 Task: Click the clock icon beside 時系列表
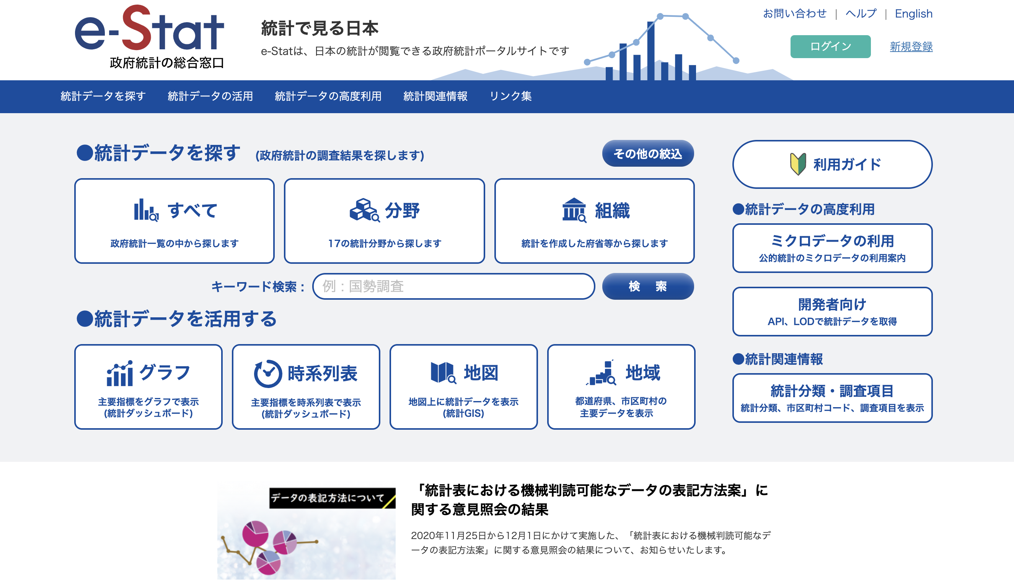267,374
